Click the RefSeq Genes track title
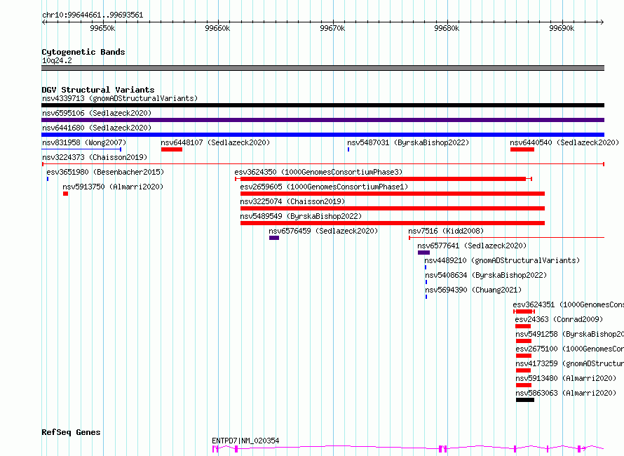The height and width of the screenshot is (456, 624). 71,432
